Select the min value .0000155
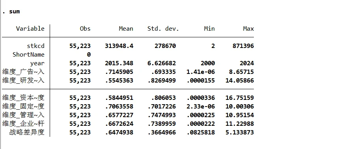The image size is (341, 149). (201, 81)
